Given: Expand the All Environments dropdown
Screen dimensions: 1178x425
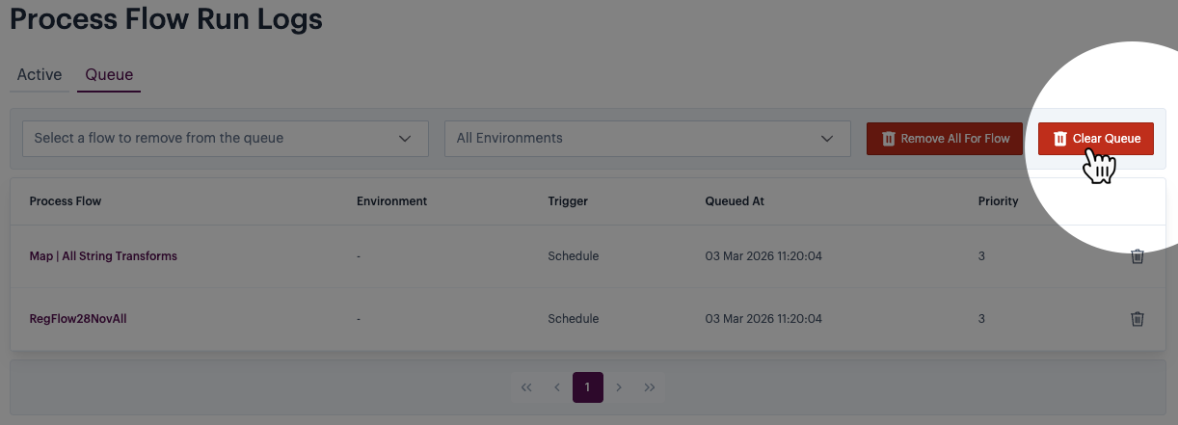Looking at the screenshot, I should [647, 138].
